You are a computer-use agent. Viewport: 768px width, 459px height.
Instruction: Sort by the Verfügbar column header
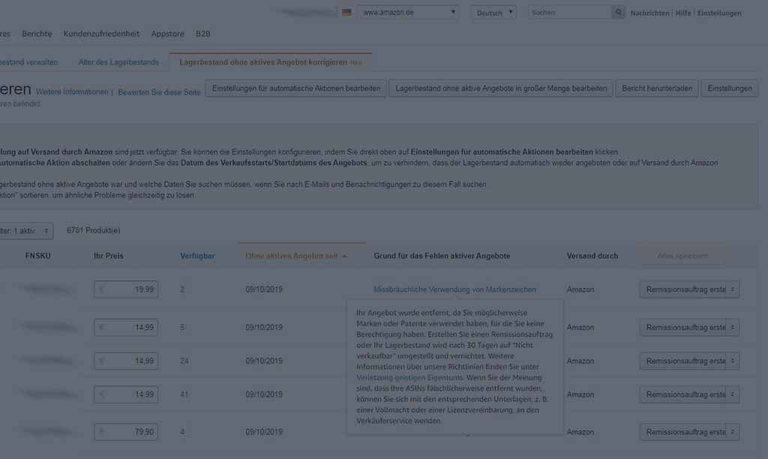tap(197, 256)
